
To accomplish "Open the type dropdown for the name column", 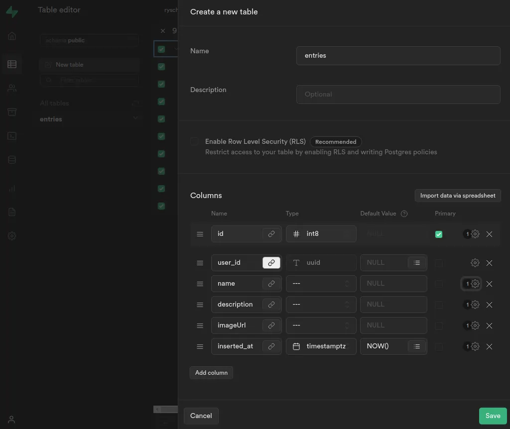I will click(321, 284).
